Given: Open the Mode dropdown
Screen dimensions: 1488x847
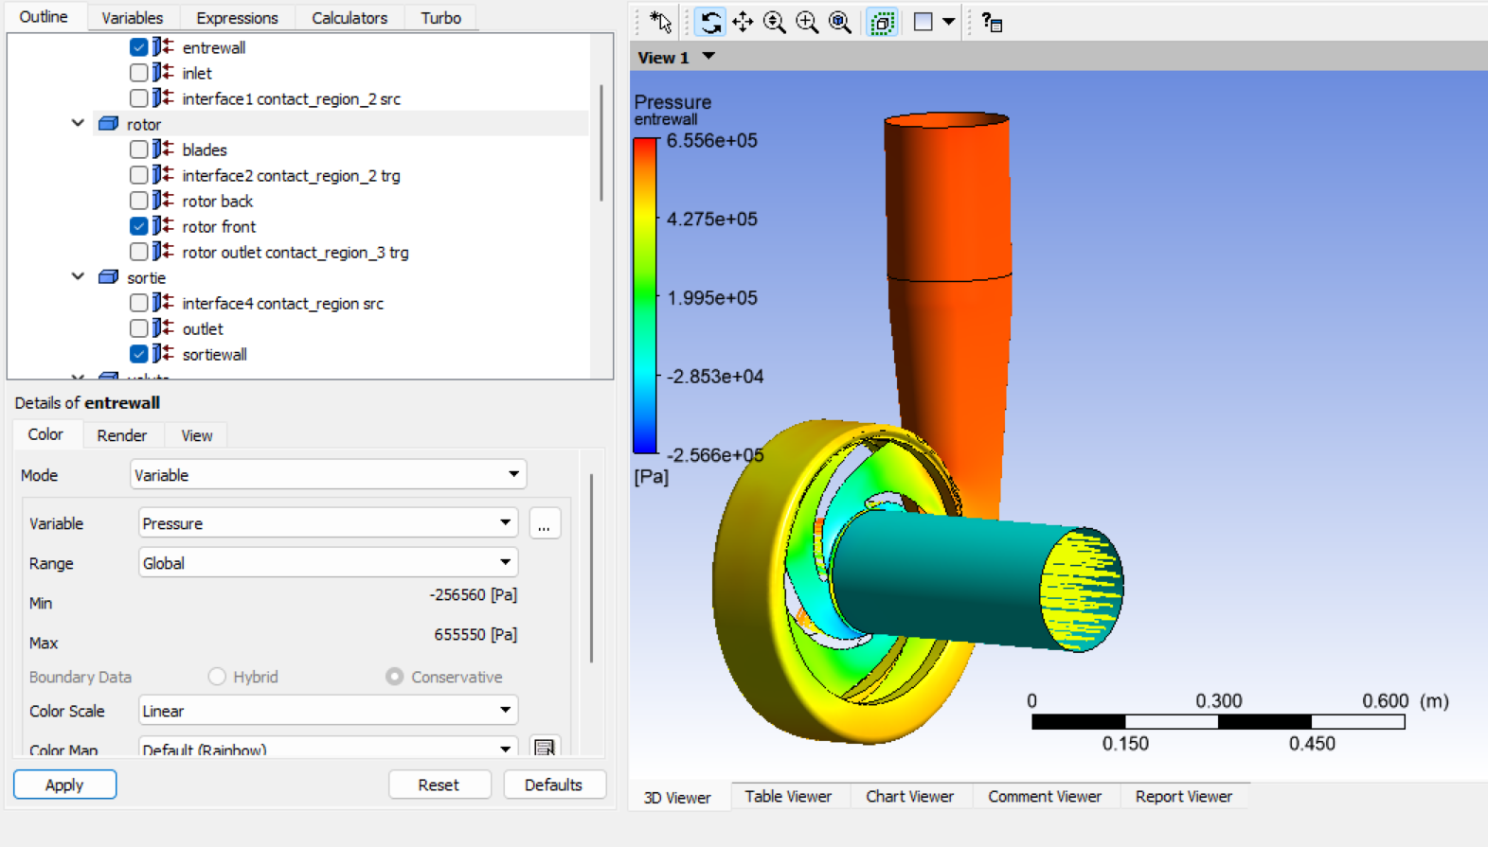Looking at the screenshot, I should point(328,474).
